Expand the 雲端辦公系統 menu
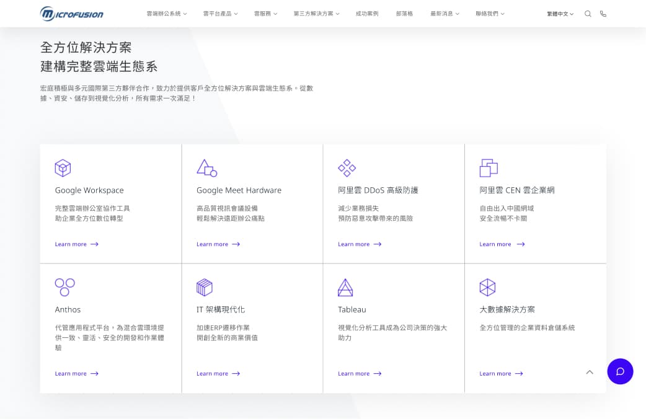This screenshot has width=646, height=419. point(166,14)
